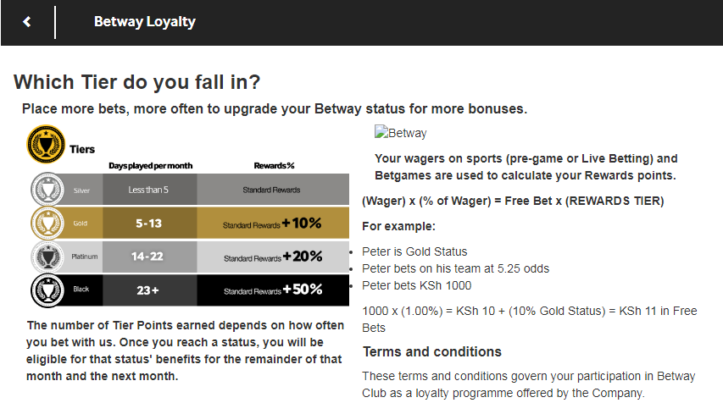Click the 14-22 days played cell
The image size is (723, 403).
click(150, 257)
